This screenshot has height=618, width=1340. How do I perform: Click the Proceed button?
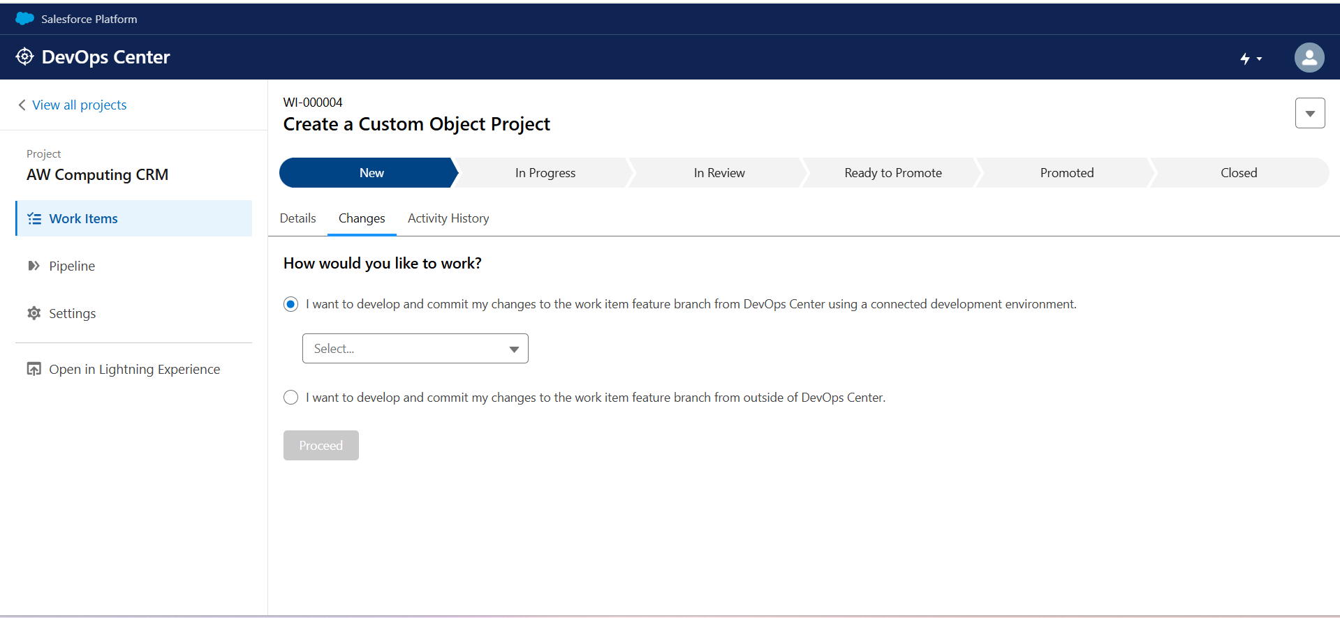coord(321,446)
